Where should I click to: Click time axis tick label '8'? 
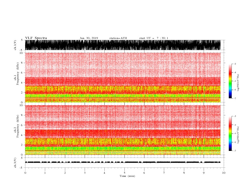[184, 173]
